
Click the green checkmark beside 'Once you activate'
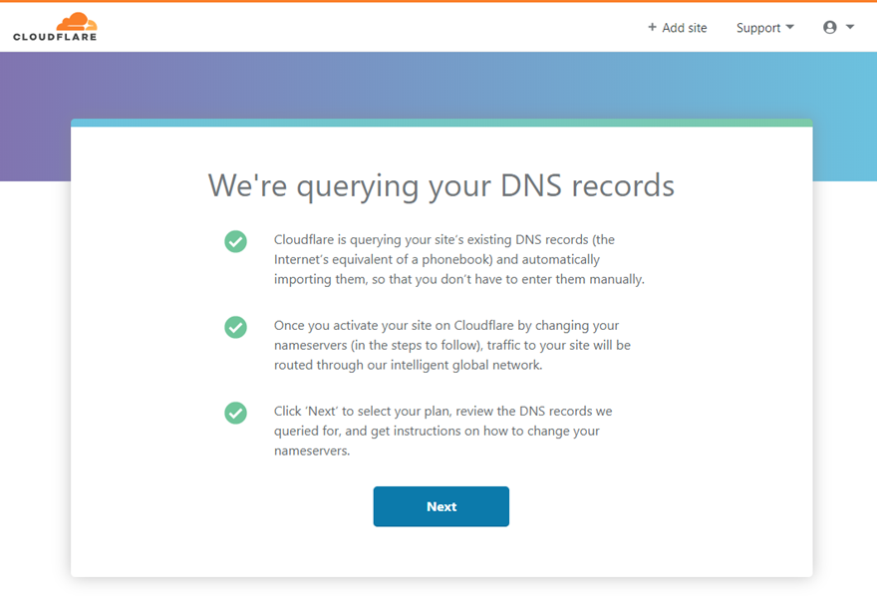pos(235,327)
